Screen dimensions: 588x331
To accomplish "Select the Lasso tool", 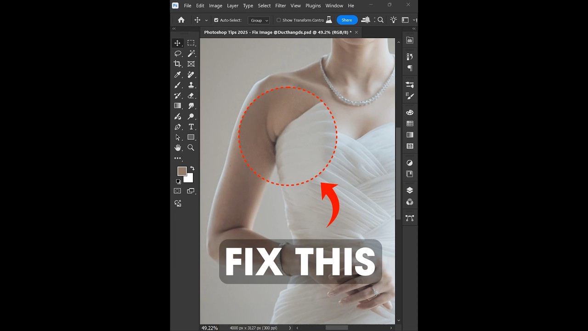I will click(x=177, y=53).
